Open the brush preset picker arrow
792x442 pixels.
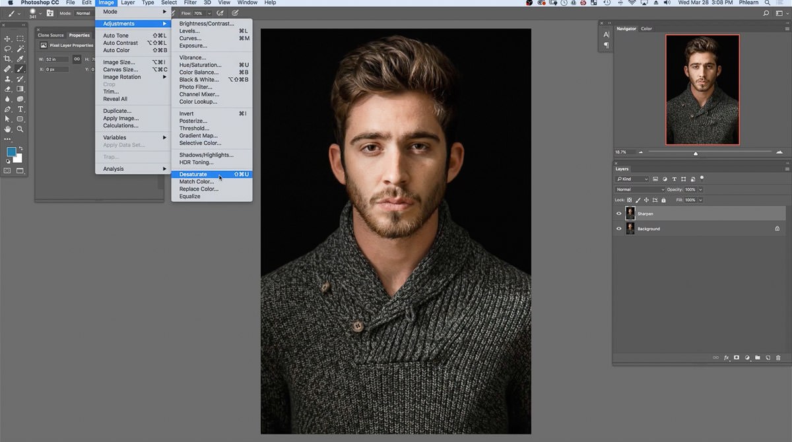(x=40, y=13)
